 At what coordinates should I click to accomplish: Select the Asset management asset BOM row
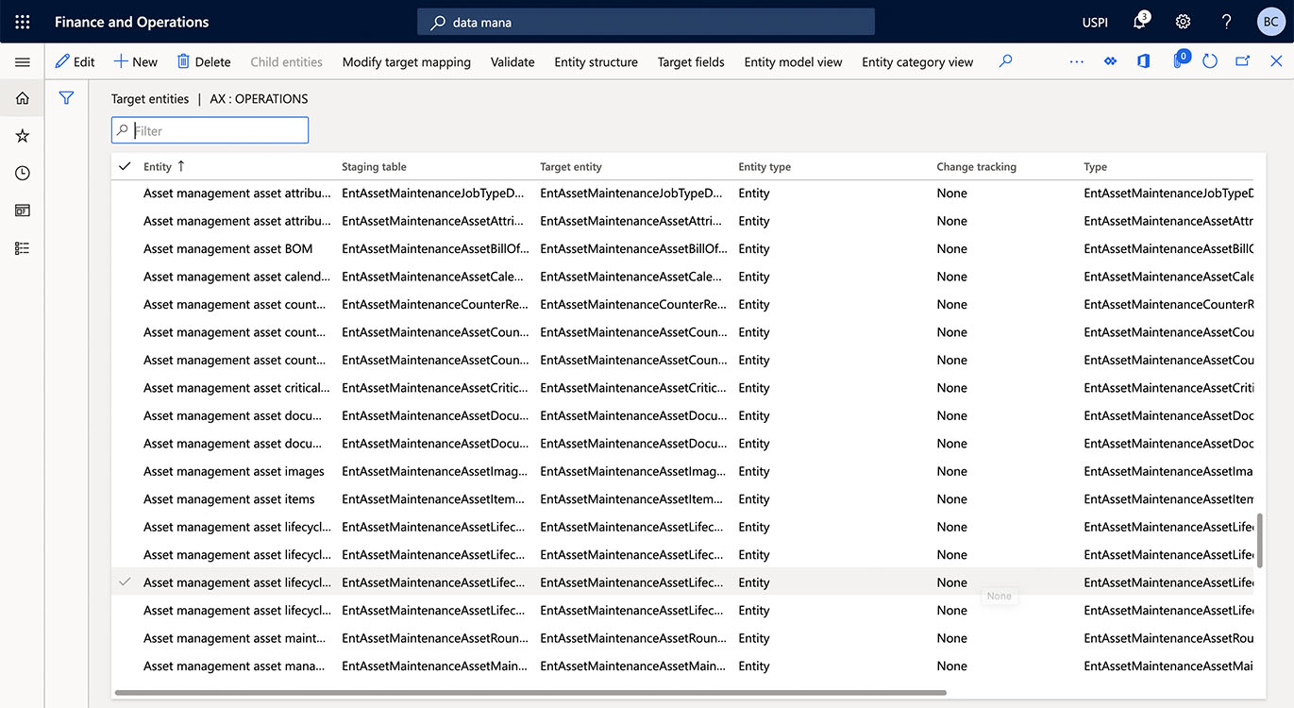coord(227,249)
